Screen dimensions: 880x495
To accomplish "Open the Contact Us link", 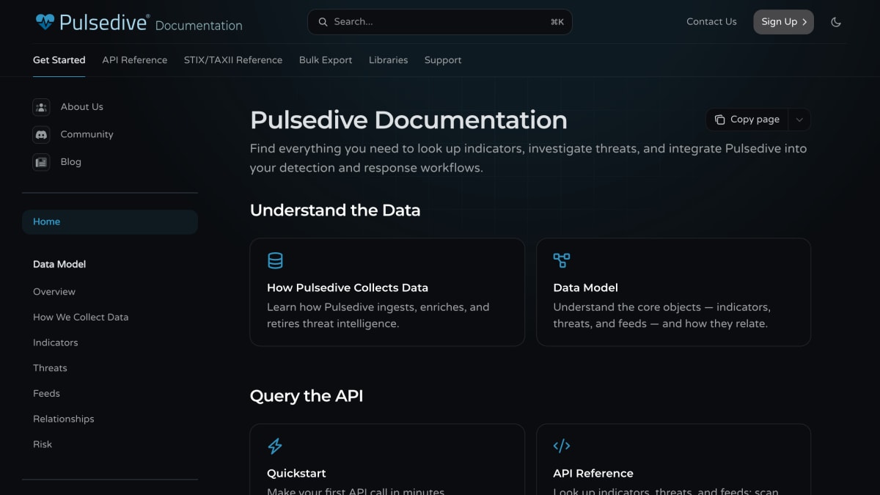I will (x=711, y=22).
